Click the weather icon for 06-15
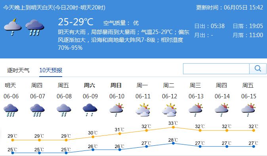Image resolution: width=267 pixels, height=156 pixels. coord(248,110)
